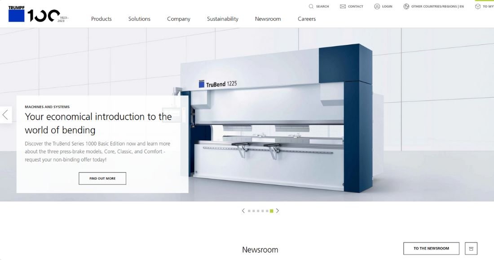Click the globe Other Countries/Regions icon
Screen dimensions: 494x260
(406, 6)
